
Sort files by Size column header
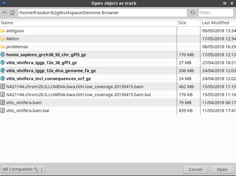[182, 23]
